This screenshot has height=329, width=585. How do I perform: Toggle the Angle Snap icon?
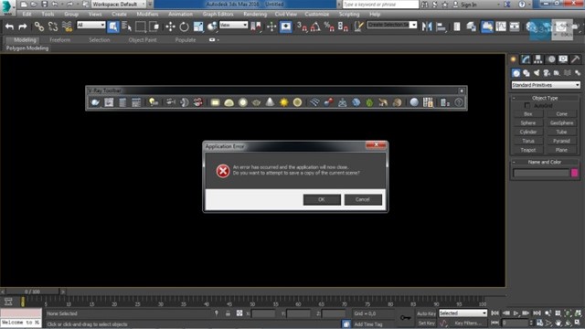pos(315,27)
